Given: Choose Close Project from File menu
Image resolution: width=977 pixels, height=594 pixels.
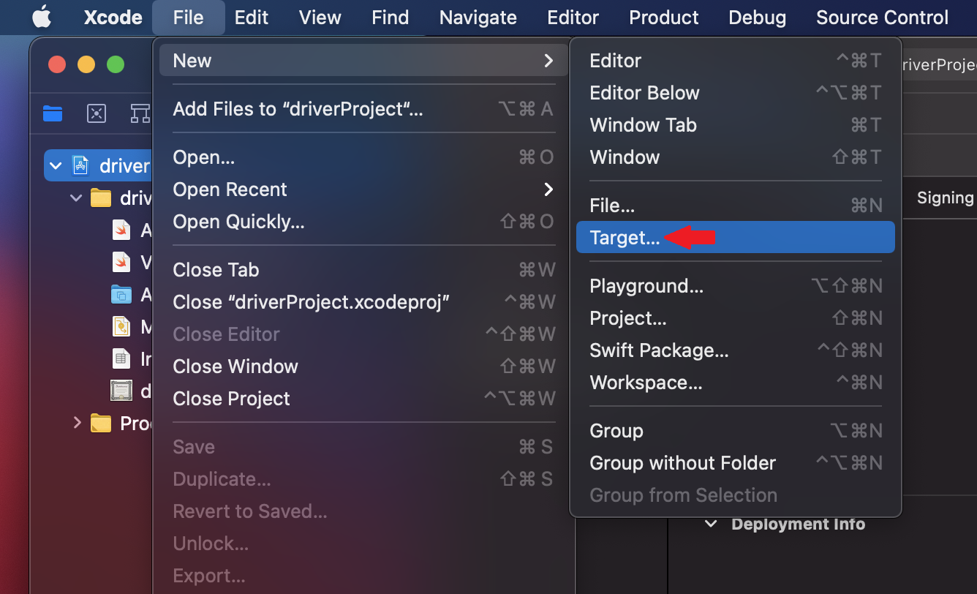Looking at the screenshot, I should pyautogui.click(x=231, y=399).
